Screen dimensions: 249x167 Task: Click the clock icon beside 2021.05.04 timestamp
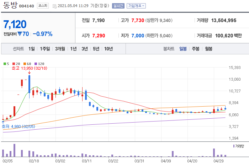point(54,6)
